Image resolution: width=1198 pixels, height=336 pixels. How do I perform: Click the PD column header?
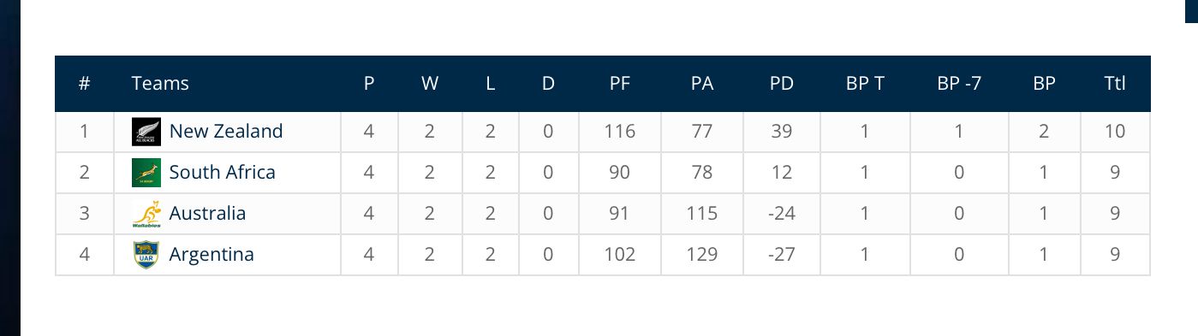[781, 84]
